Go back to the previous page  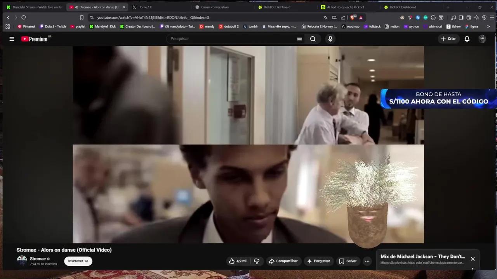[x=8, y=17]
